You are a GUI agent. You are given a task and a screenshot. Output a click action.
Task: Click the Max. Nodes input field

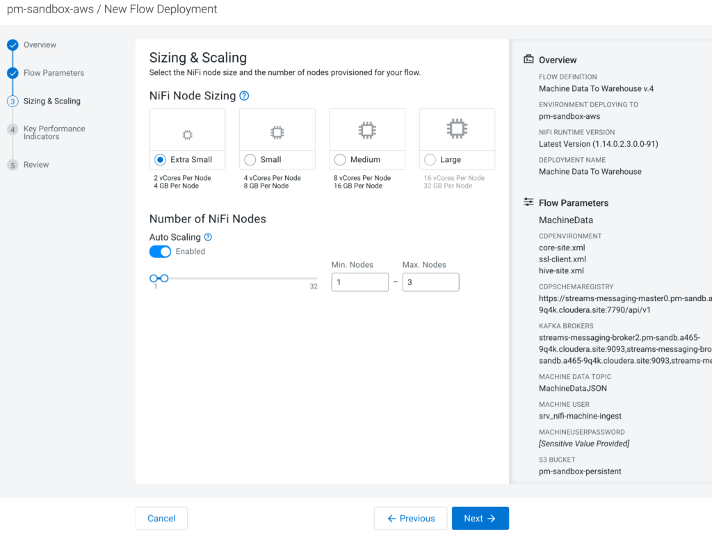(430, 282)
